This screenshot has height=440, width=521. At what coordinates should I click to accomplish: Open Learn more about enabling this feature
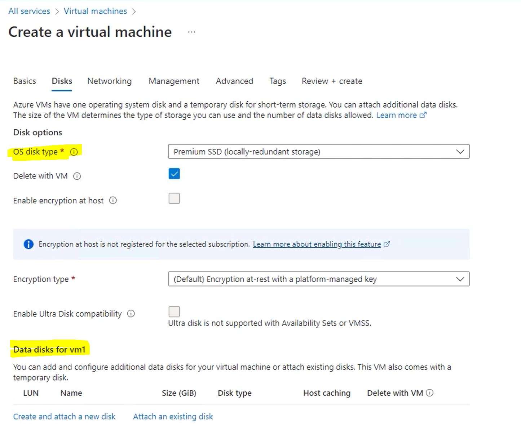tap(317, 244)
